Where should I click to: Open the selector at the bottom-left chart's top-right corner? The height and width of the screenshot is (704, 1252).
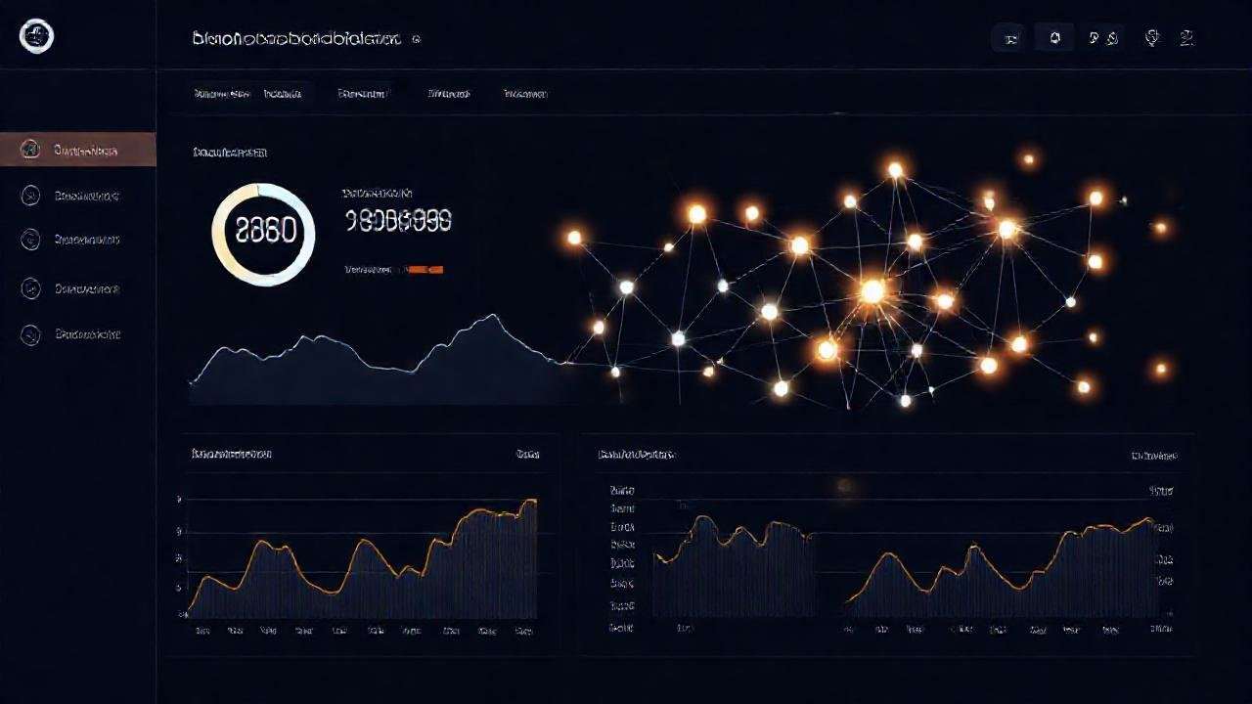click(x=527, y=455)
